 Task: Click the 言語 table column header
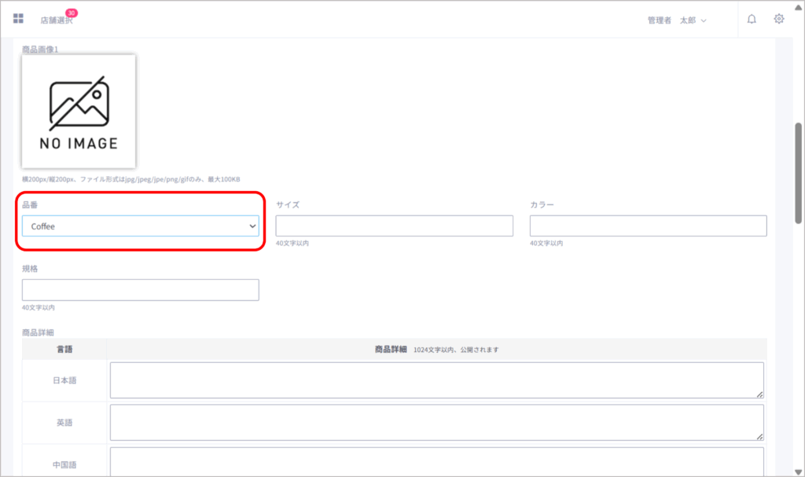64,350
